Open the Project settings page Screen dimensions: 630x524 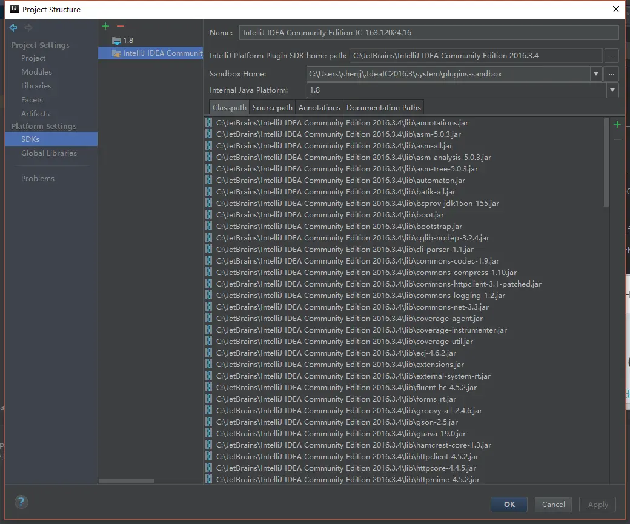point(51,58)
